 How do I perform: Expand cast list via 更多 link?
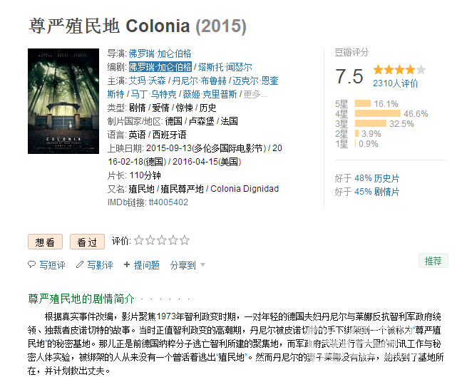click(255, 94)
